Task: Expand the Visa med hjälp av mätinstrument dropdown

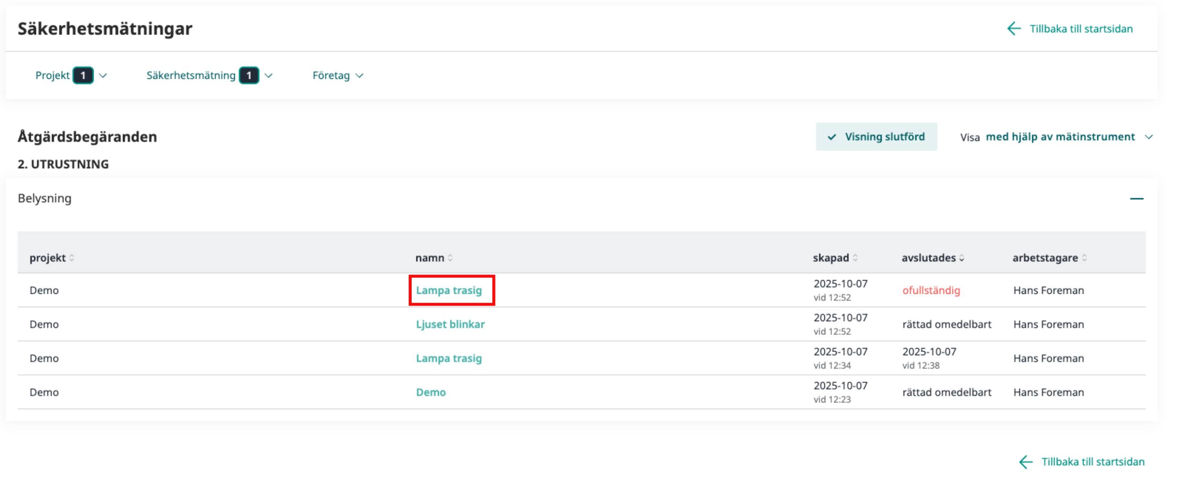Action: point(1060,137)
